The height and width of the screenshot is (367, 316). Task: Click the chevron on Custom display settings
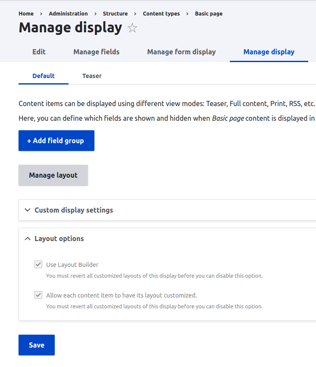pos(27,210)
